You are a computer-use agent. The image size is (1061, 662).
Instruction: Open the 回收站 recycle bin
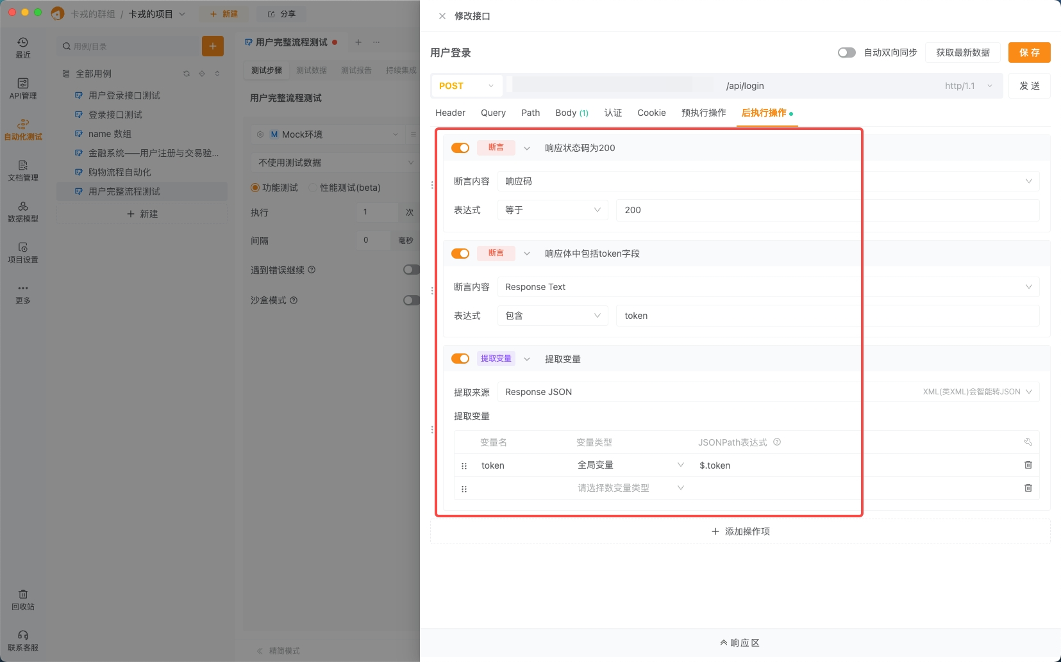click(23, 600)
